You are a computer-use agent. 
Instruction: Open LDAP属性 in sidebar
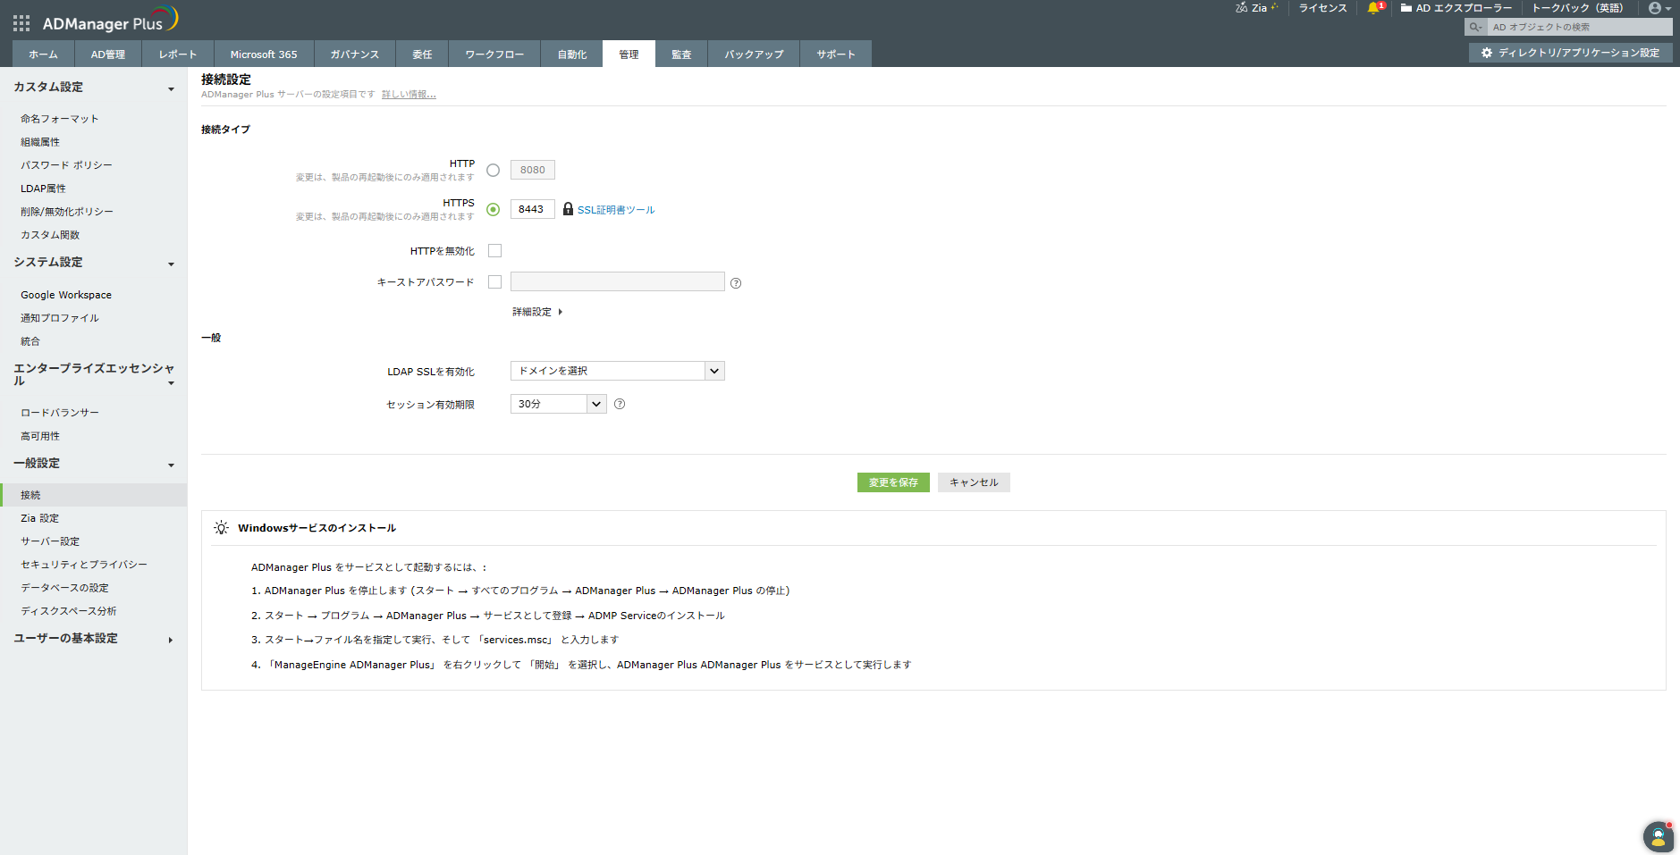43,189
